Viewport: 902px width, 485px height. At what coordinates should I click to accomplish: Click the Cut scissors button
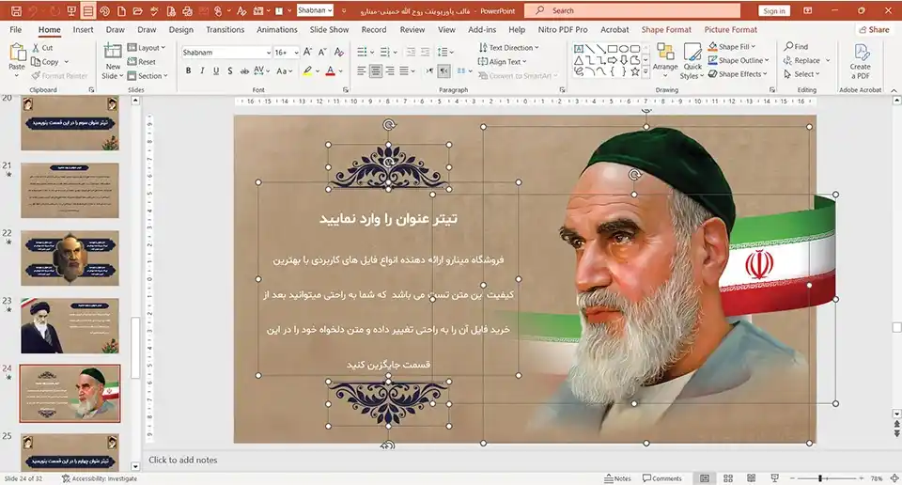pos(42,48)
